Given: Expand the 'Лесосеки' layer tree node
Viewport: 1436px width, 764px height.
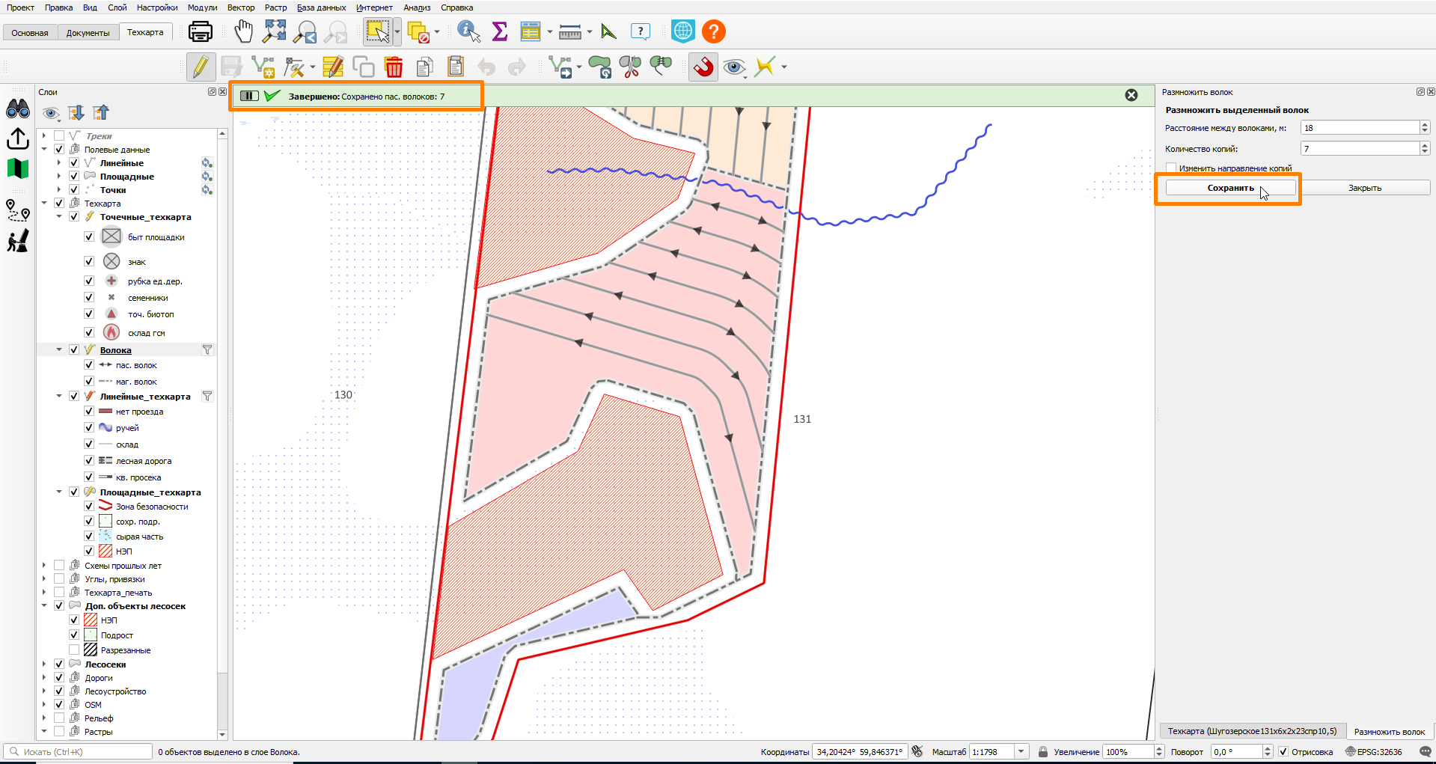Looking at the screenshot, I should point(44,664).
